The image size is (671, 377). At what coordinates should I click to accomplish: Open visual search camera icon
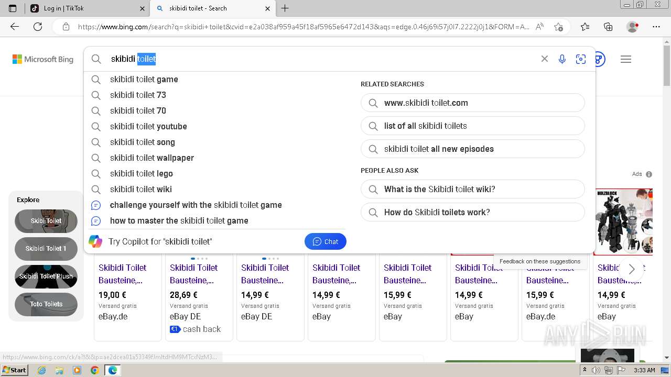coord(580,59)
